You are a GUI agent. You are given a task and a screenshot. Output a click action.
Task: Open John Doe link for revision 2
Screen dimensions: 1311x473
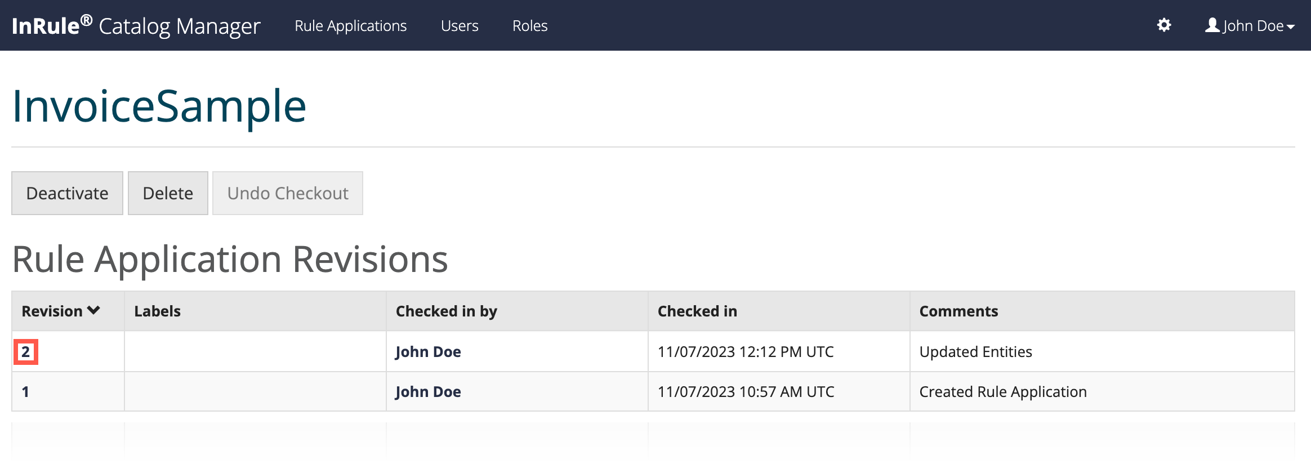(428, 352)
